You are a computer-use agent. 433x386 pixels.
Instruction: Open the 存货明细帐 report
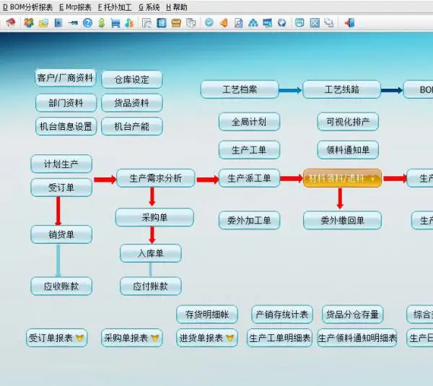207,315
